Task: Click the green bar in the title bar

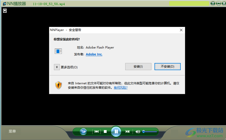Action: click(189, 3)
